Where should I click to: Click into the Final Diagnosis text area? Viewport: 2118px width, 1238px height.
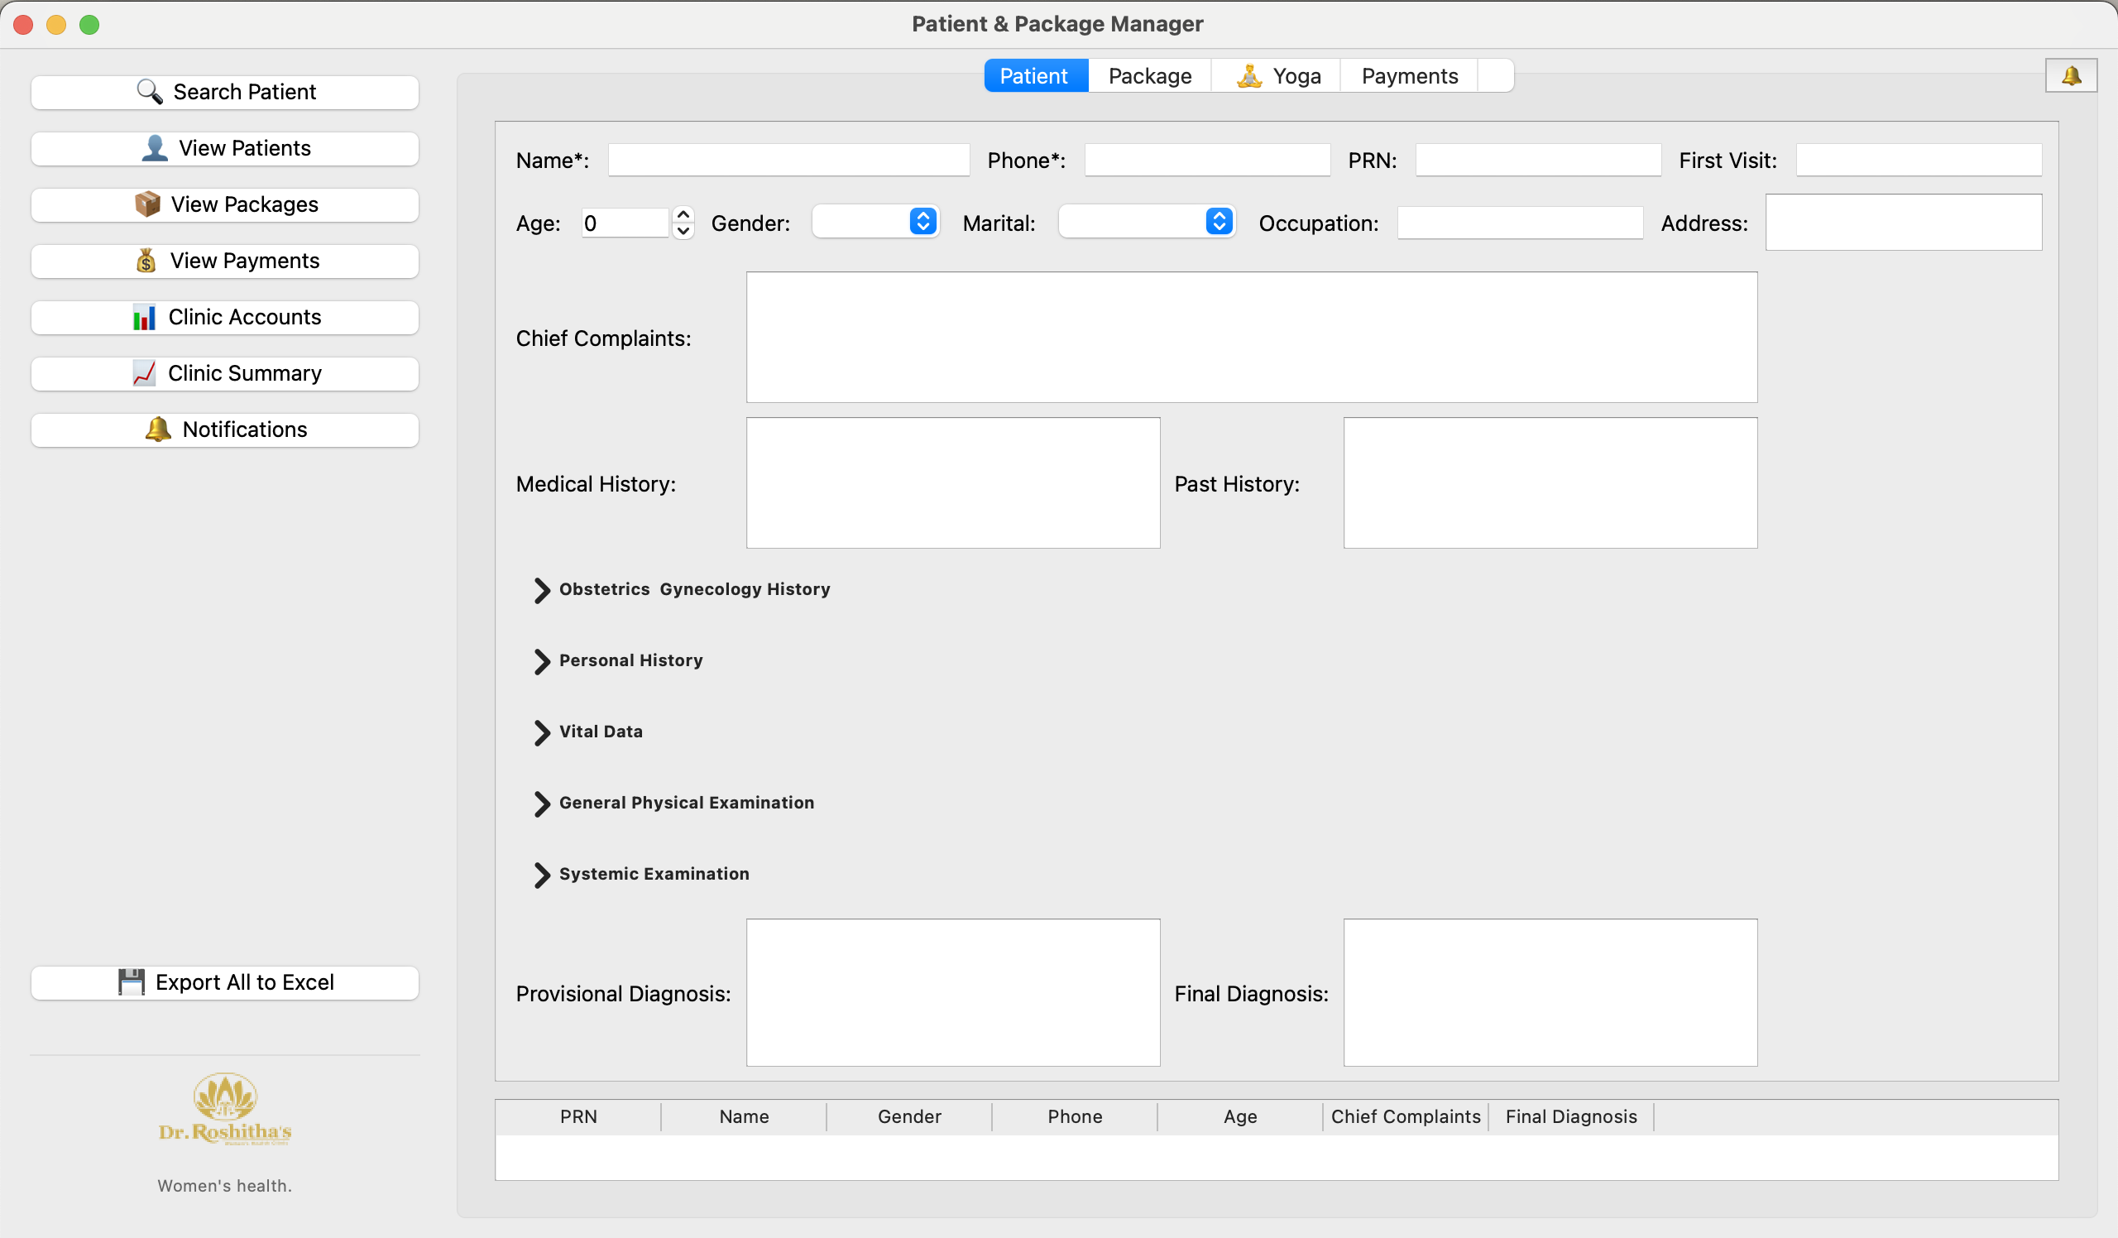pyautogui.click(x=1550, y=992)
